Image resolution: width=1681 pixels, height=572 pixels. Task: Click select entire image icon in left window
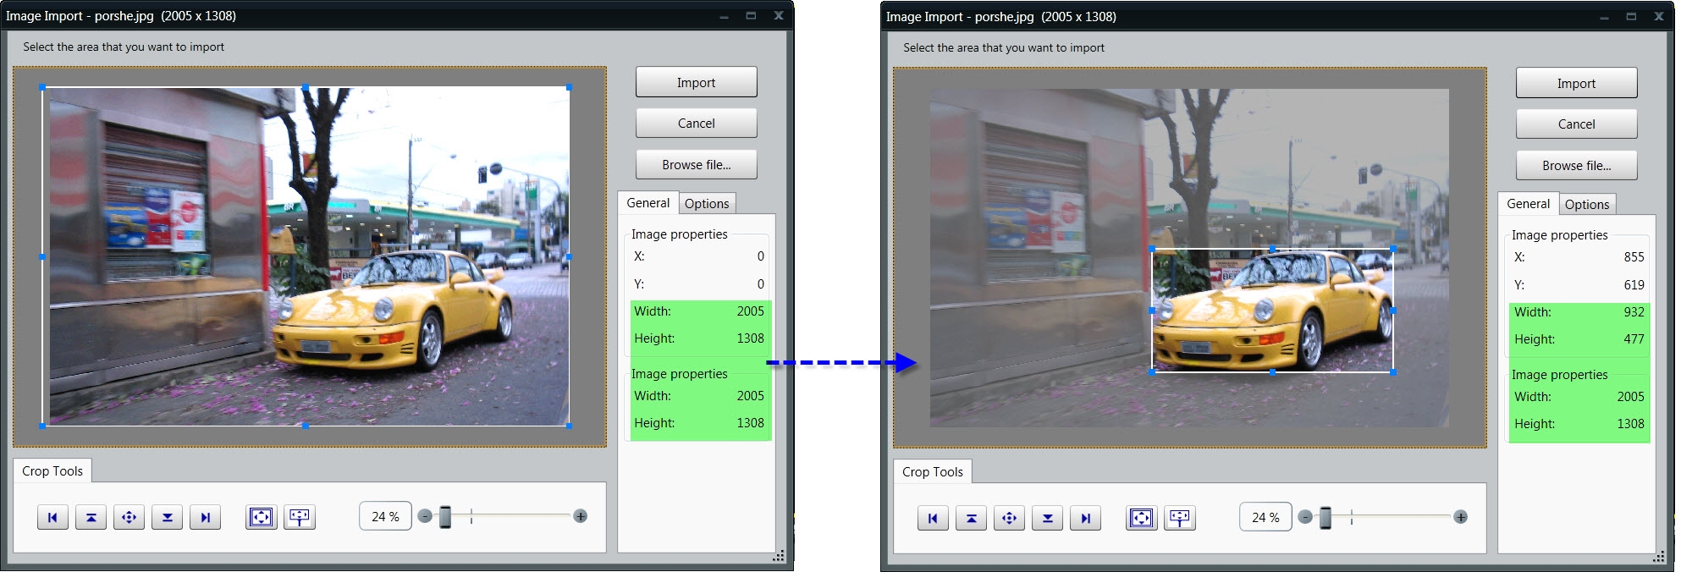click(261, 517)
